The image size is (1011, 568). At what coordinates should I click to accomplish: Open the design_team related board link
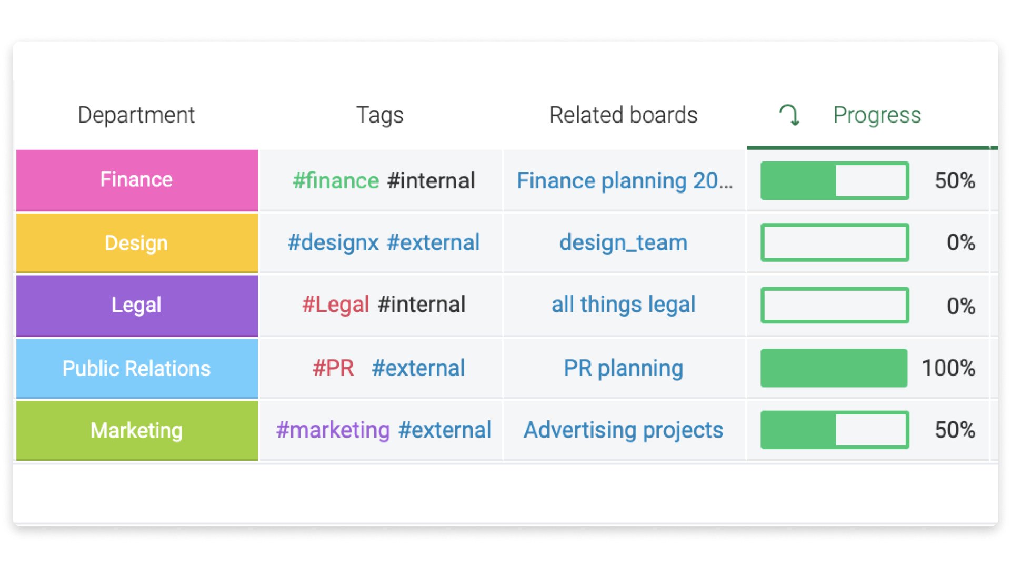tap(623, 243)
